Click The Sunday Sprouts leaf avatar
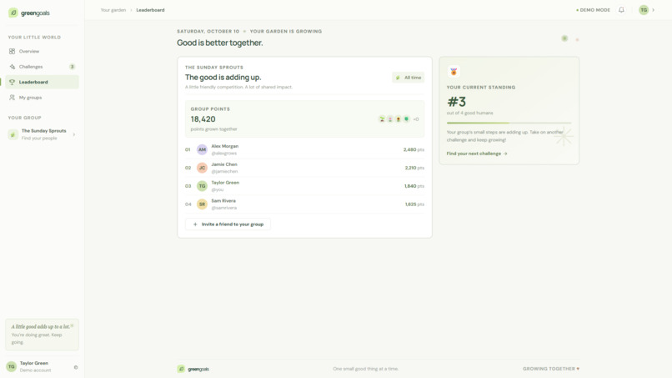Viewport: 672px width, 378px height. coord(13,134)
